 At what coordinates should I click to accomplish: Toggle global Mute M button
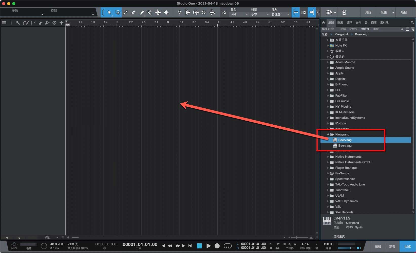click(7, 238)
